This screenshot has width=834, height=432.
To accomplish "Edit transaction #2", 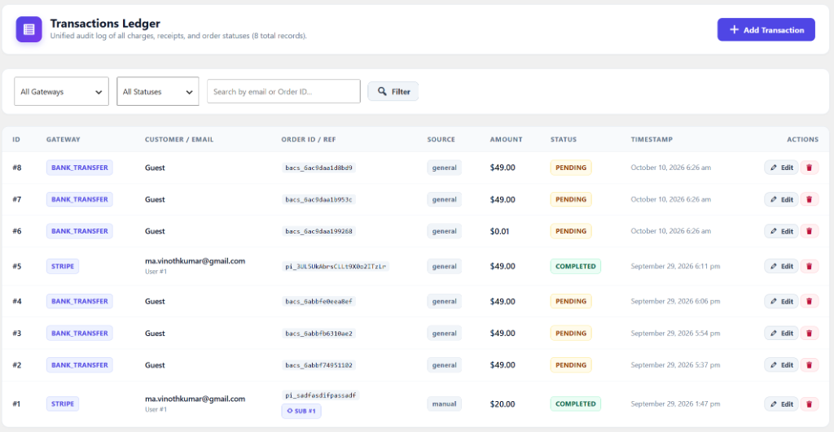I will (781, 365).
